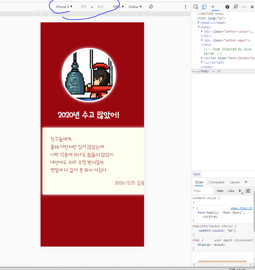The width and height of the screenshot is (255, 270).
Task: Click the 2020년 수고 많았어! heading
Action: [x=89, y=115]
